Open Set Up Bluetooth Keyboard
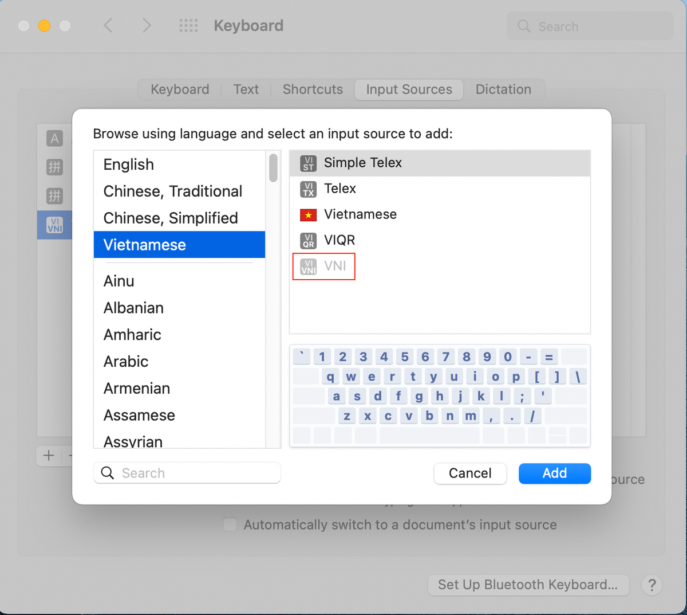The width and height of the screenshot is (687, 615). (528, 585)
